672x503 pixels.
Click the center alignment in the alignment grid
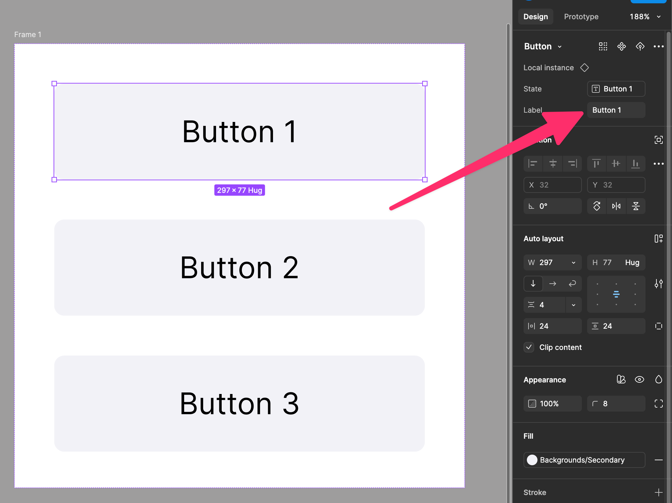616,294
